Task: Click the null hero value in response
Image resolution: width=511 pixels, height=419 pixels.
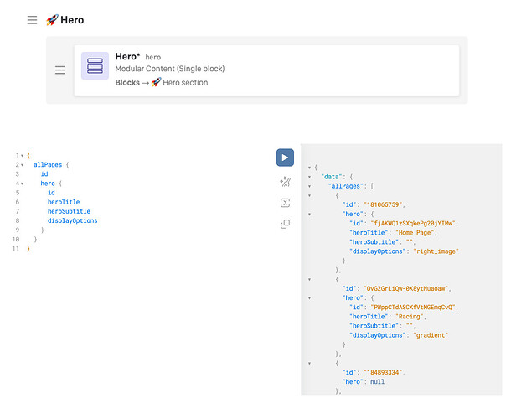Action: (377, 382)
